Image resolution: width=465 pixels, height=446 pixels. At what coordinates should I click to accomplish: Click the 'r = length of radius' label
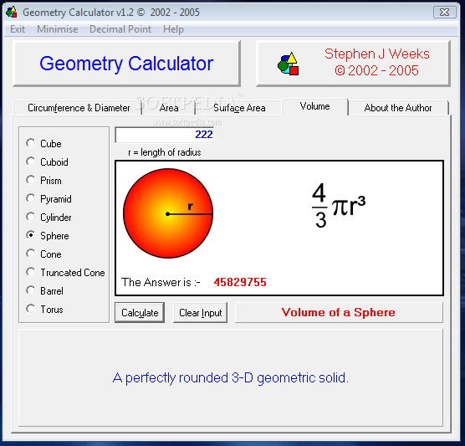165,152
